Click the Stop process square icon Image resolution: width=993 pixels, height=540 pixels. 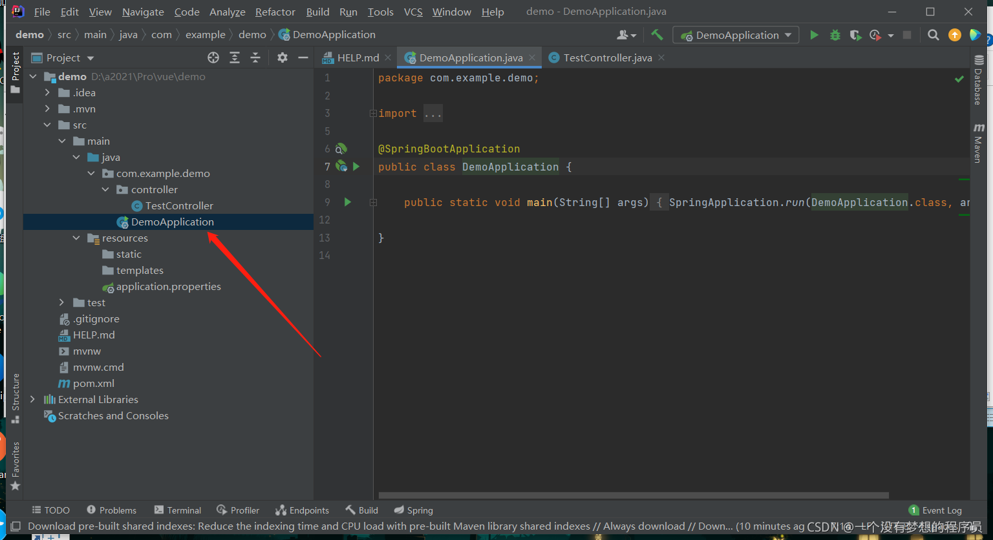(x=907, y=35)
